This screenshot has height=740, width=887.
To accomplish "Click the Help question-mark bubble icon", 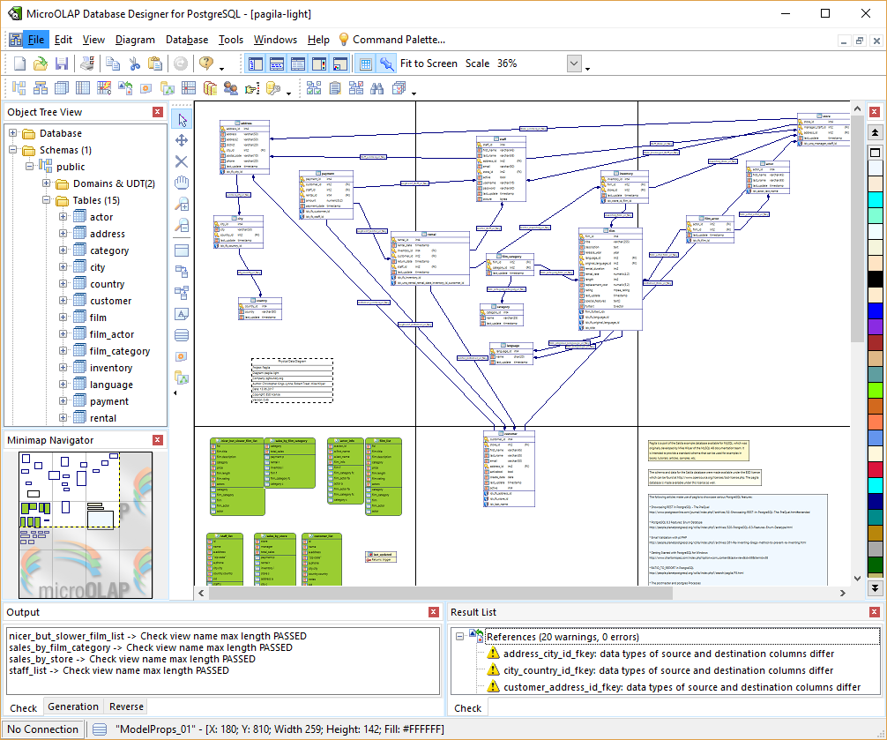I will [206, 64].
